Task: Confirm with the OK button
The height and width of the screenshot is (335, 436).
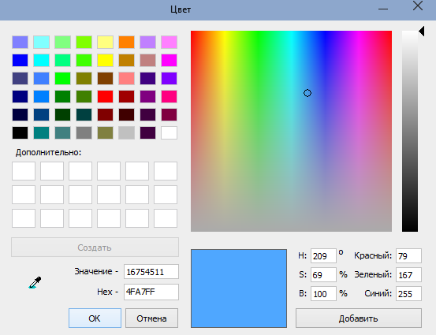Action: (95, 318)
